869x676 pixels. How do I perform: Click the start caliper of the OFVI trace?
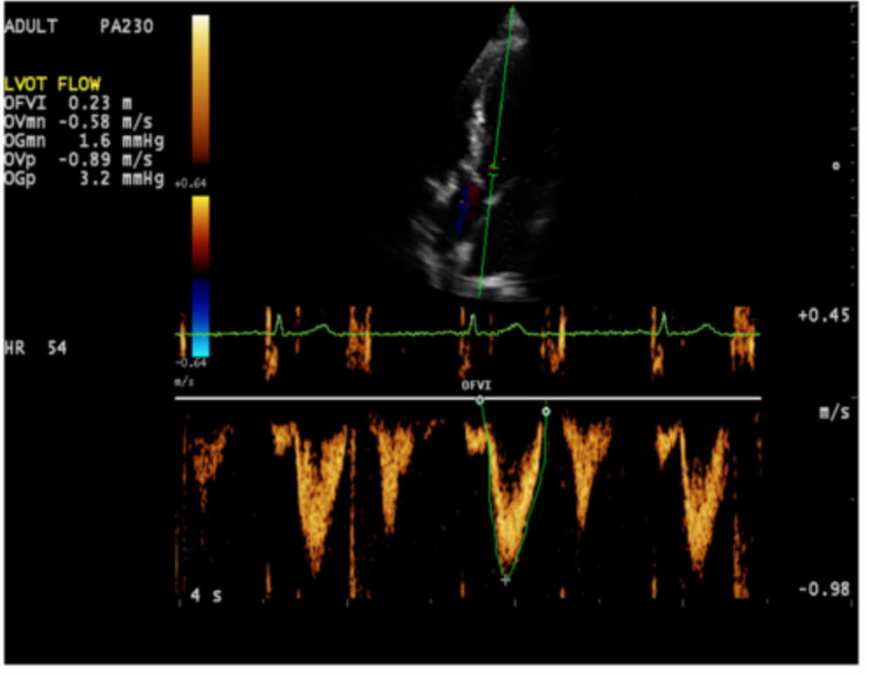click(480, 401)
